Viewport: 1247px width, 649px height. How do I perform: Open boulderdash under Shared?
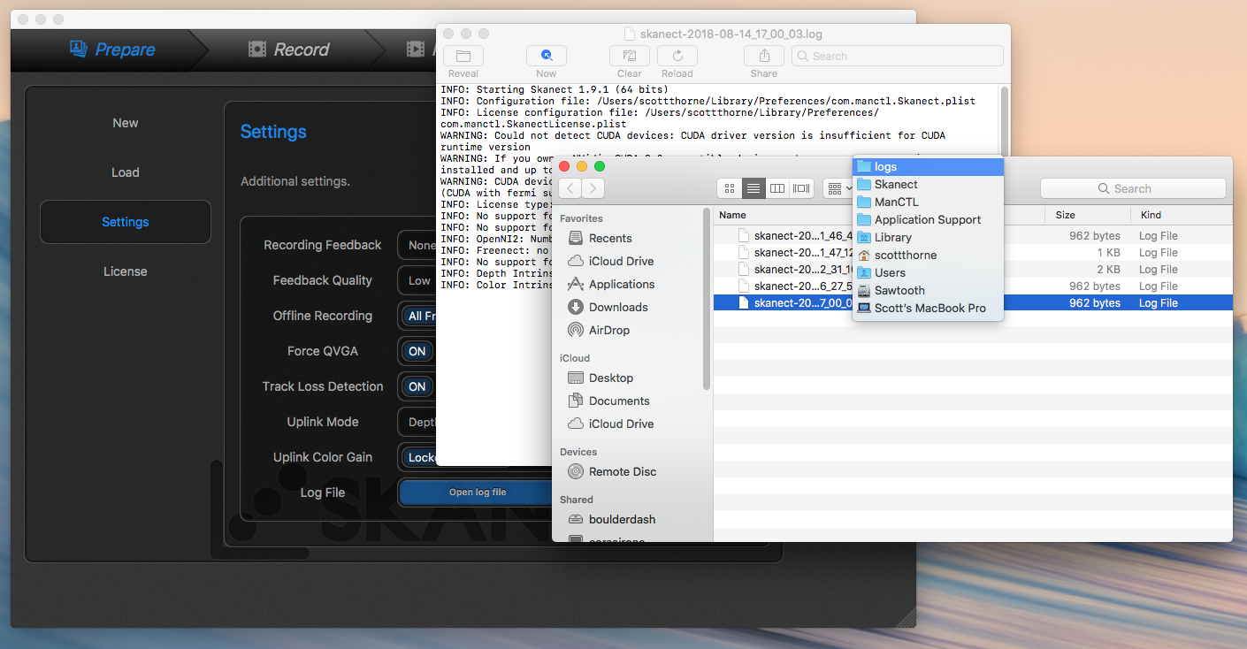coord(622,519)
